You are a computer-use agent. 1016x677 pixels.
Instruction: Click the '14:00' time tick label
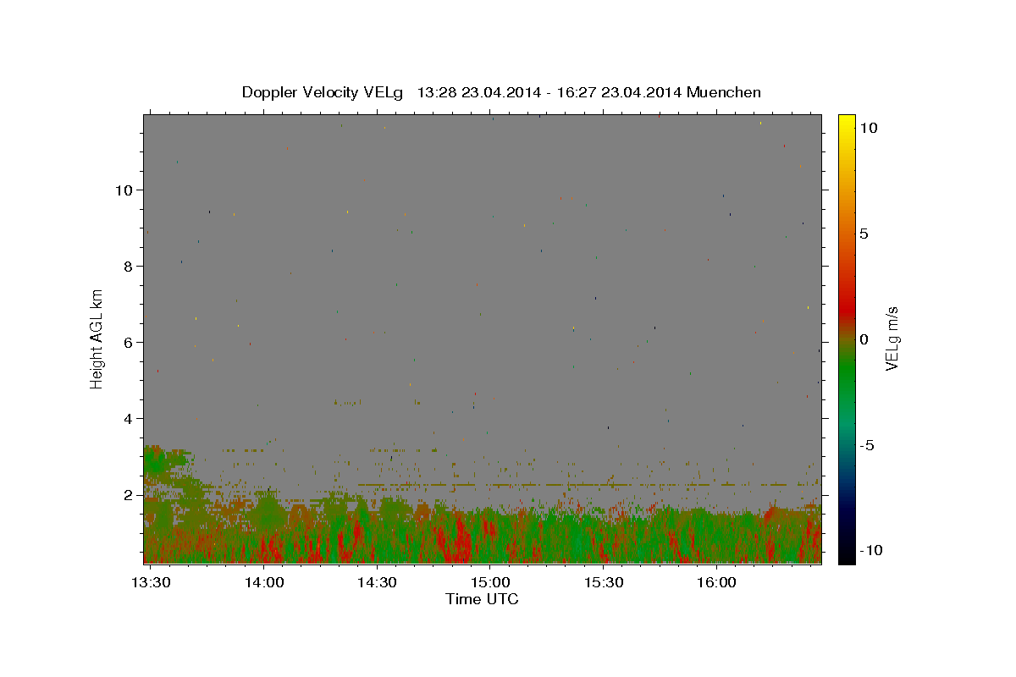tap(264, 583)
